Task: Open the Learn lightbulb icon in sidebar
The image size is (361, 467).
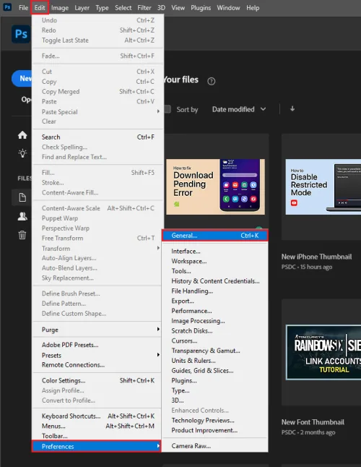Action: pyautogui.click(x=22, y=153)
